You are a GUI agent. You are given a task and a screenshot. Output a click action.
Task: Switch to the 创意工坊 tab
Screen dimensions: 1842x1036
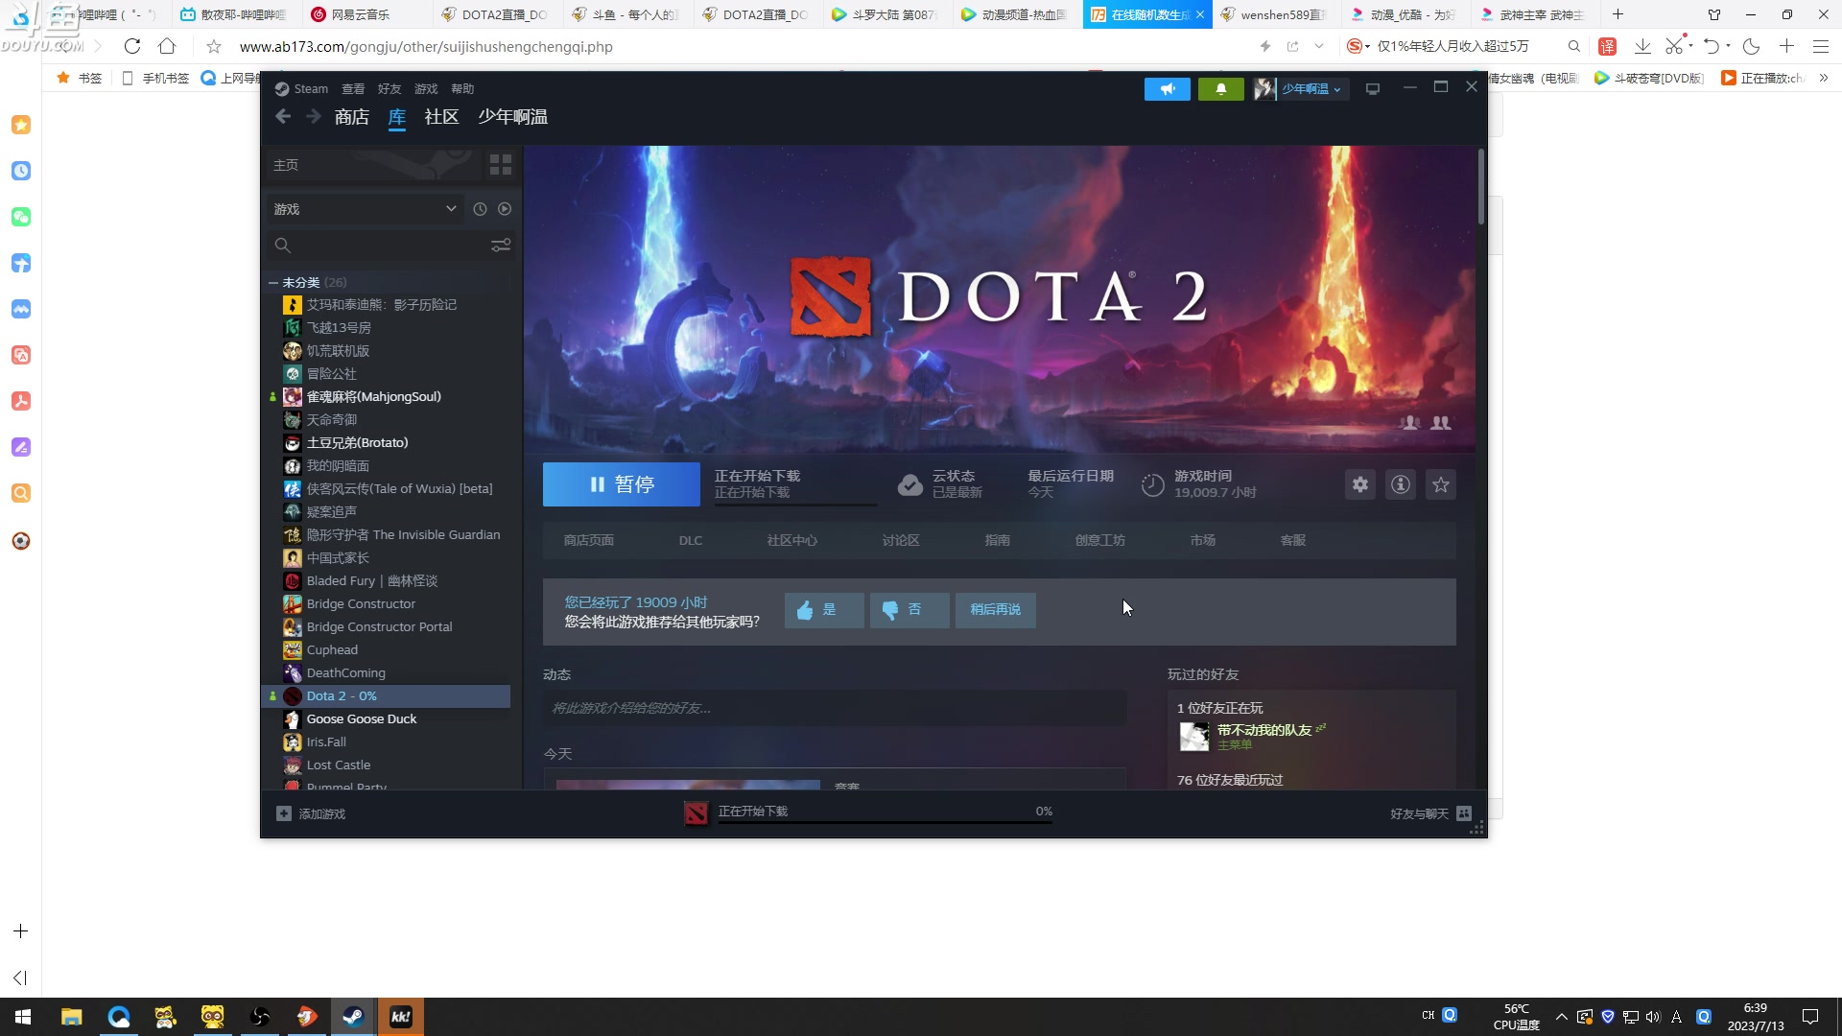pyautogui.click(x=1099, y=541)
